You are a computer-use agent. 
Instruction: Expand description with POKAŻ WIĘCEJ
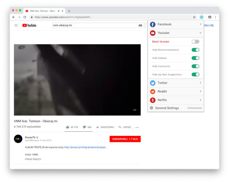(33, 159)
